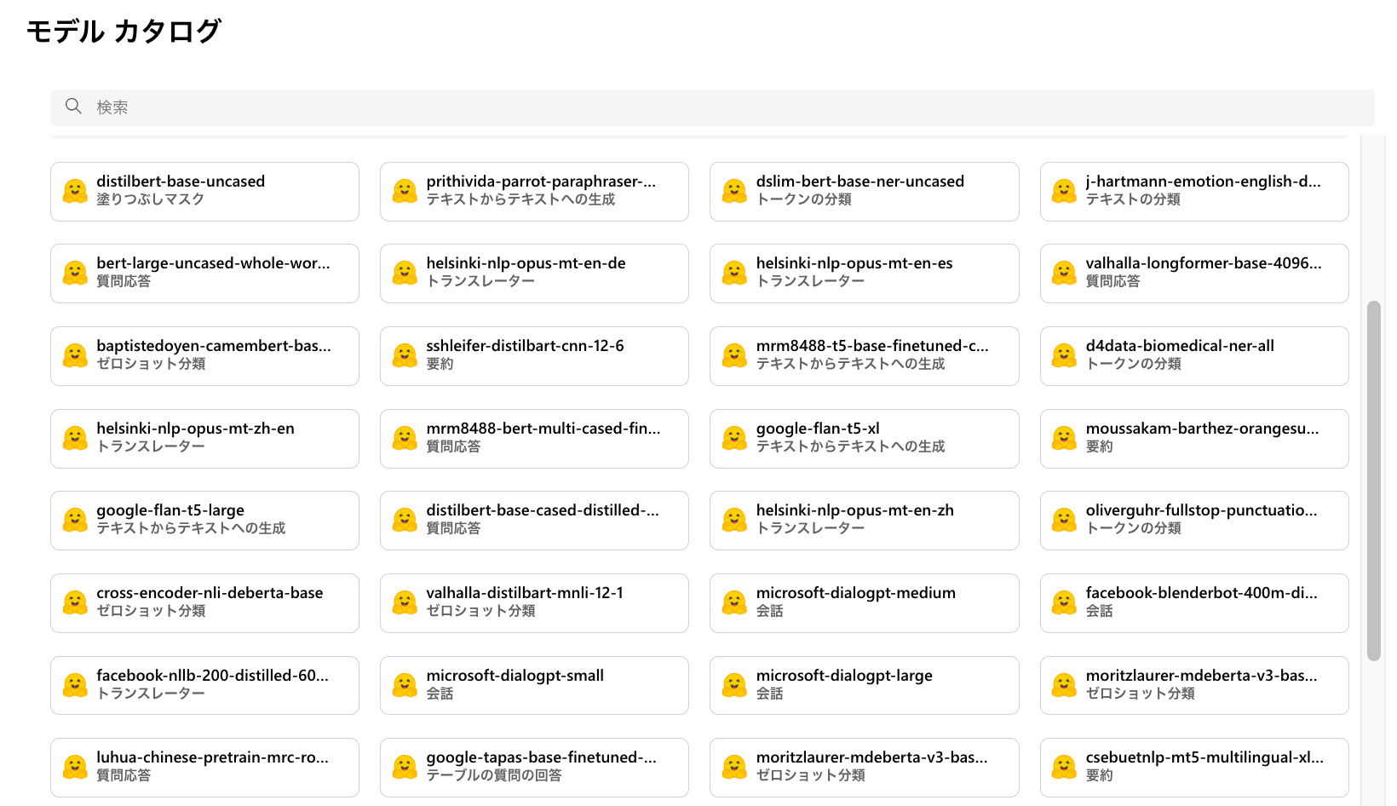Click the emoji icon on valhalla-longformer-base-4096 card
The height and width of the screenshot is (806, 1397).
point(1064,273)
